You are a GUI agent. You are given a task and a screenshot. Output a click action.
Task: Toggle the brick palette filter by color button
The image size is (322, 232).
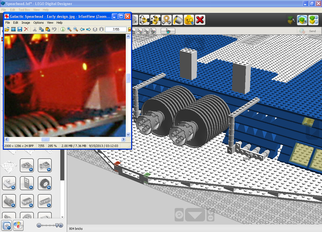pos(18,225)
